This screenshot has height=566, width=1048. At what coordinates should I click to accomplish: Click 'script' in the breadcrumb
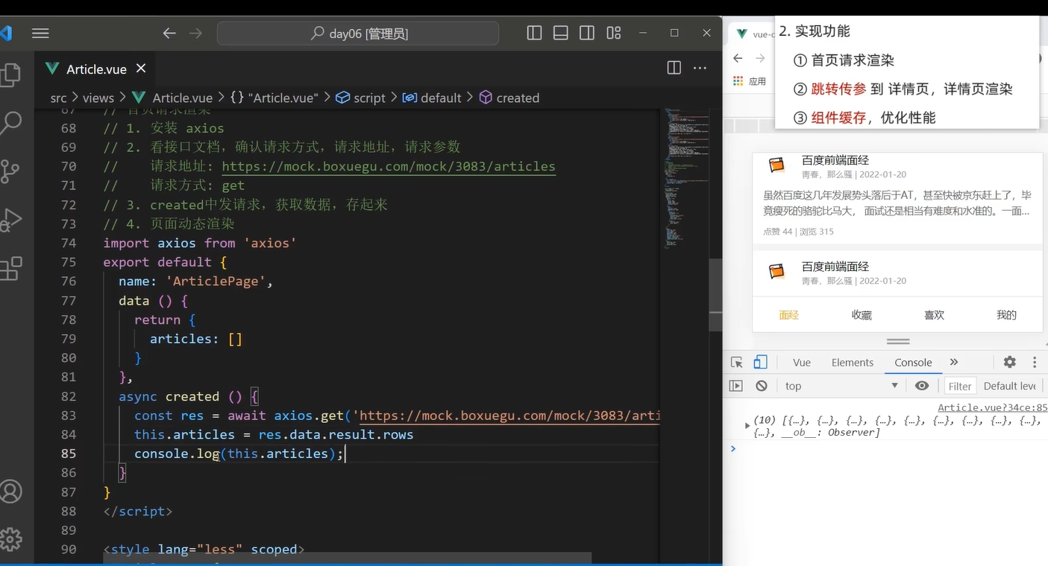point(361,98)
